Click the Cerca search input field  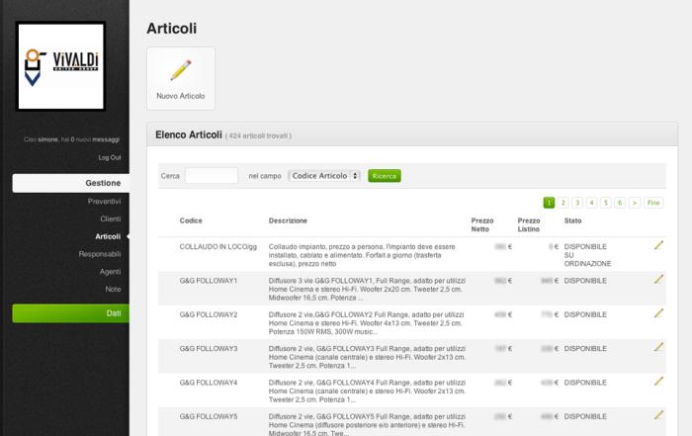coord(212,176)
